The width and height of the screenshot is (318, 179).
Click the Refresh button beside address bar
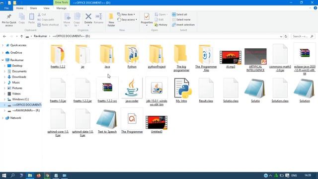(286, 36)
